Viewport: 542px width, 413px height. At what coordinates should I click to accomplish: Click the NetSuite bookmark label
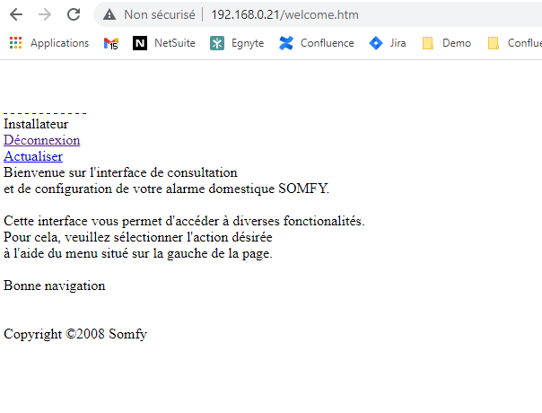pyautogui.click(x=175, y=43)
